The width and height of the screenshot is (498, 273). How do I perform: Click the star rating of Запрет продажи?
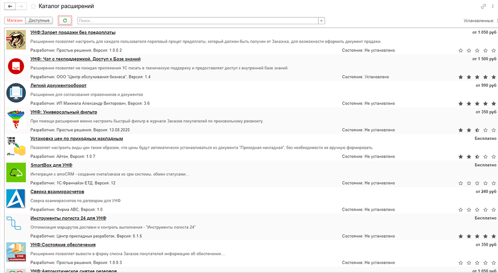pyautogui.click(x=477, y=50)
